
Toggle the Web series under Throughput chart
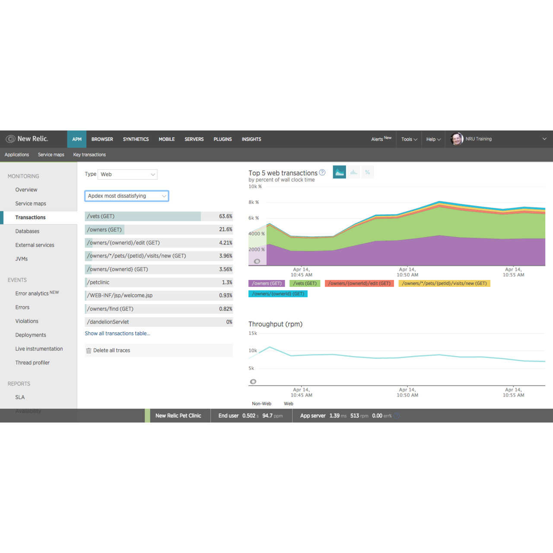click(x=288, y=404)
